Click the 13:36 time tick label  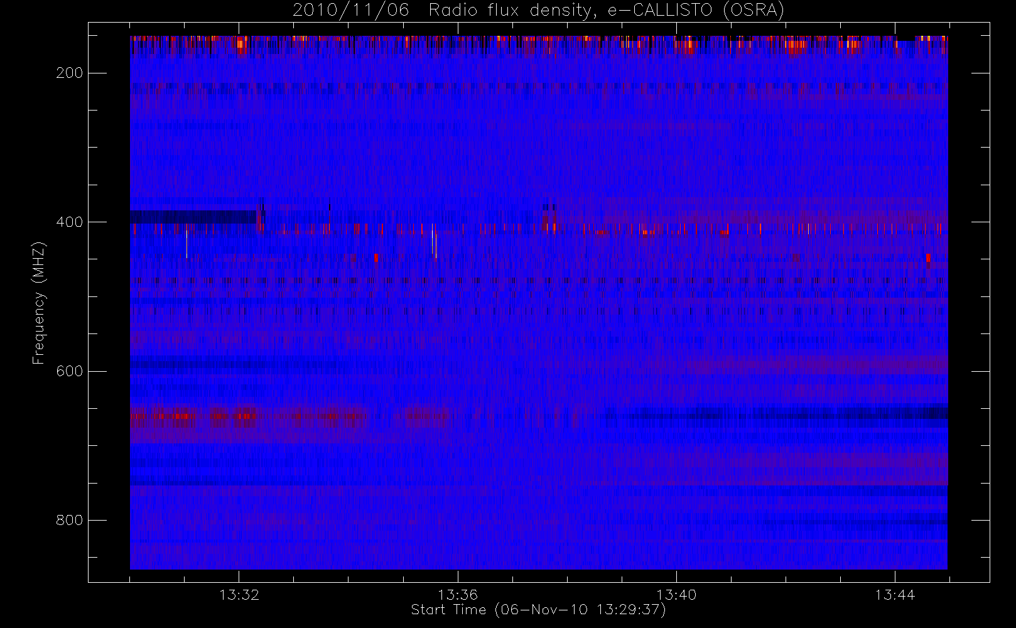click(x=458, y=595)
